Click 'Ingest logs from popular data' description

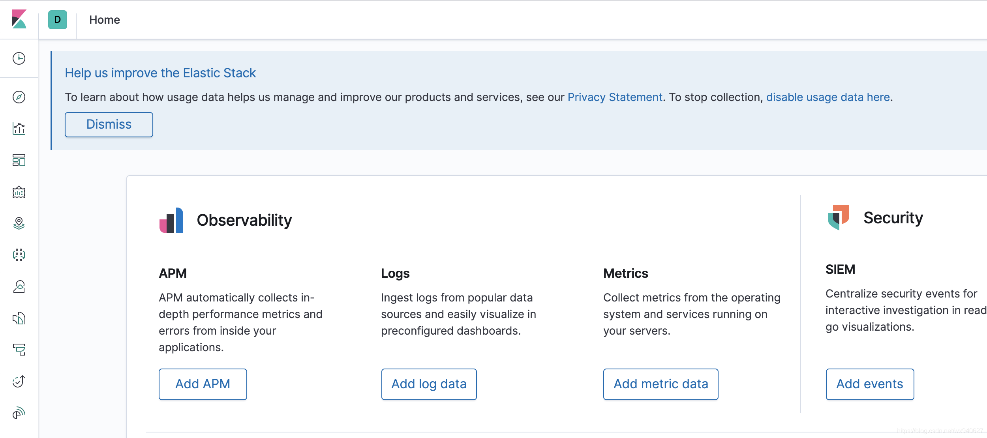coord(459,314)
